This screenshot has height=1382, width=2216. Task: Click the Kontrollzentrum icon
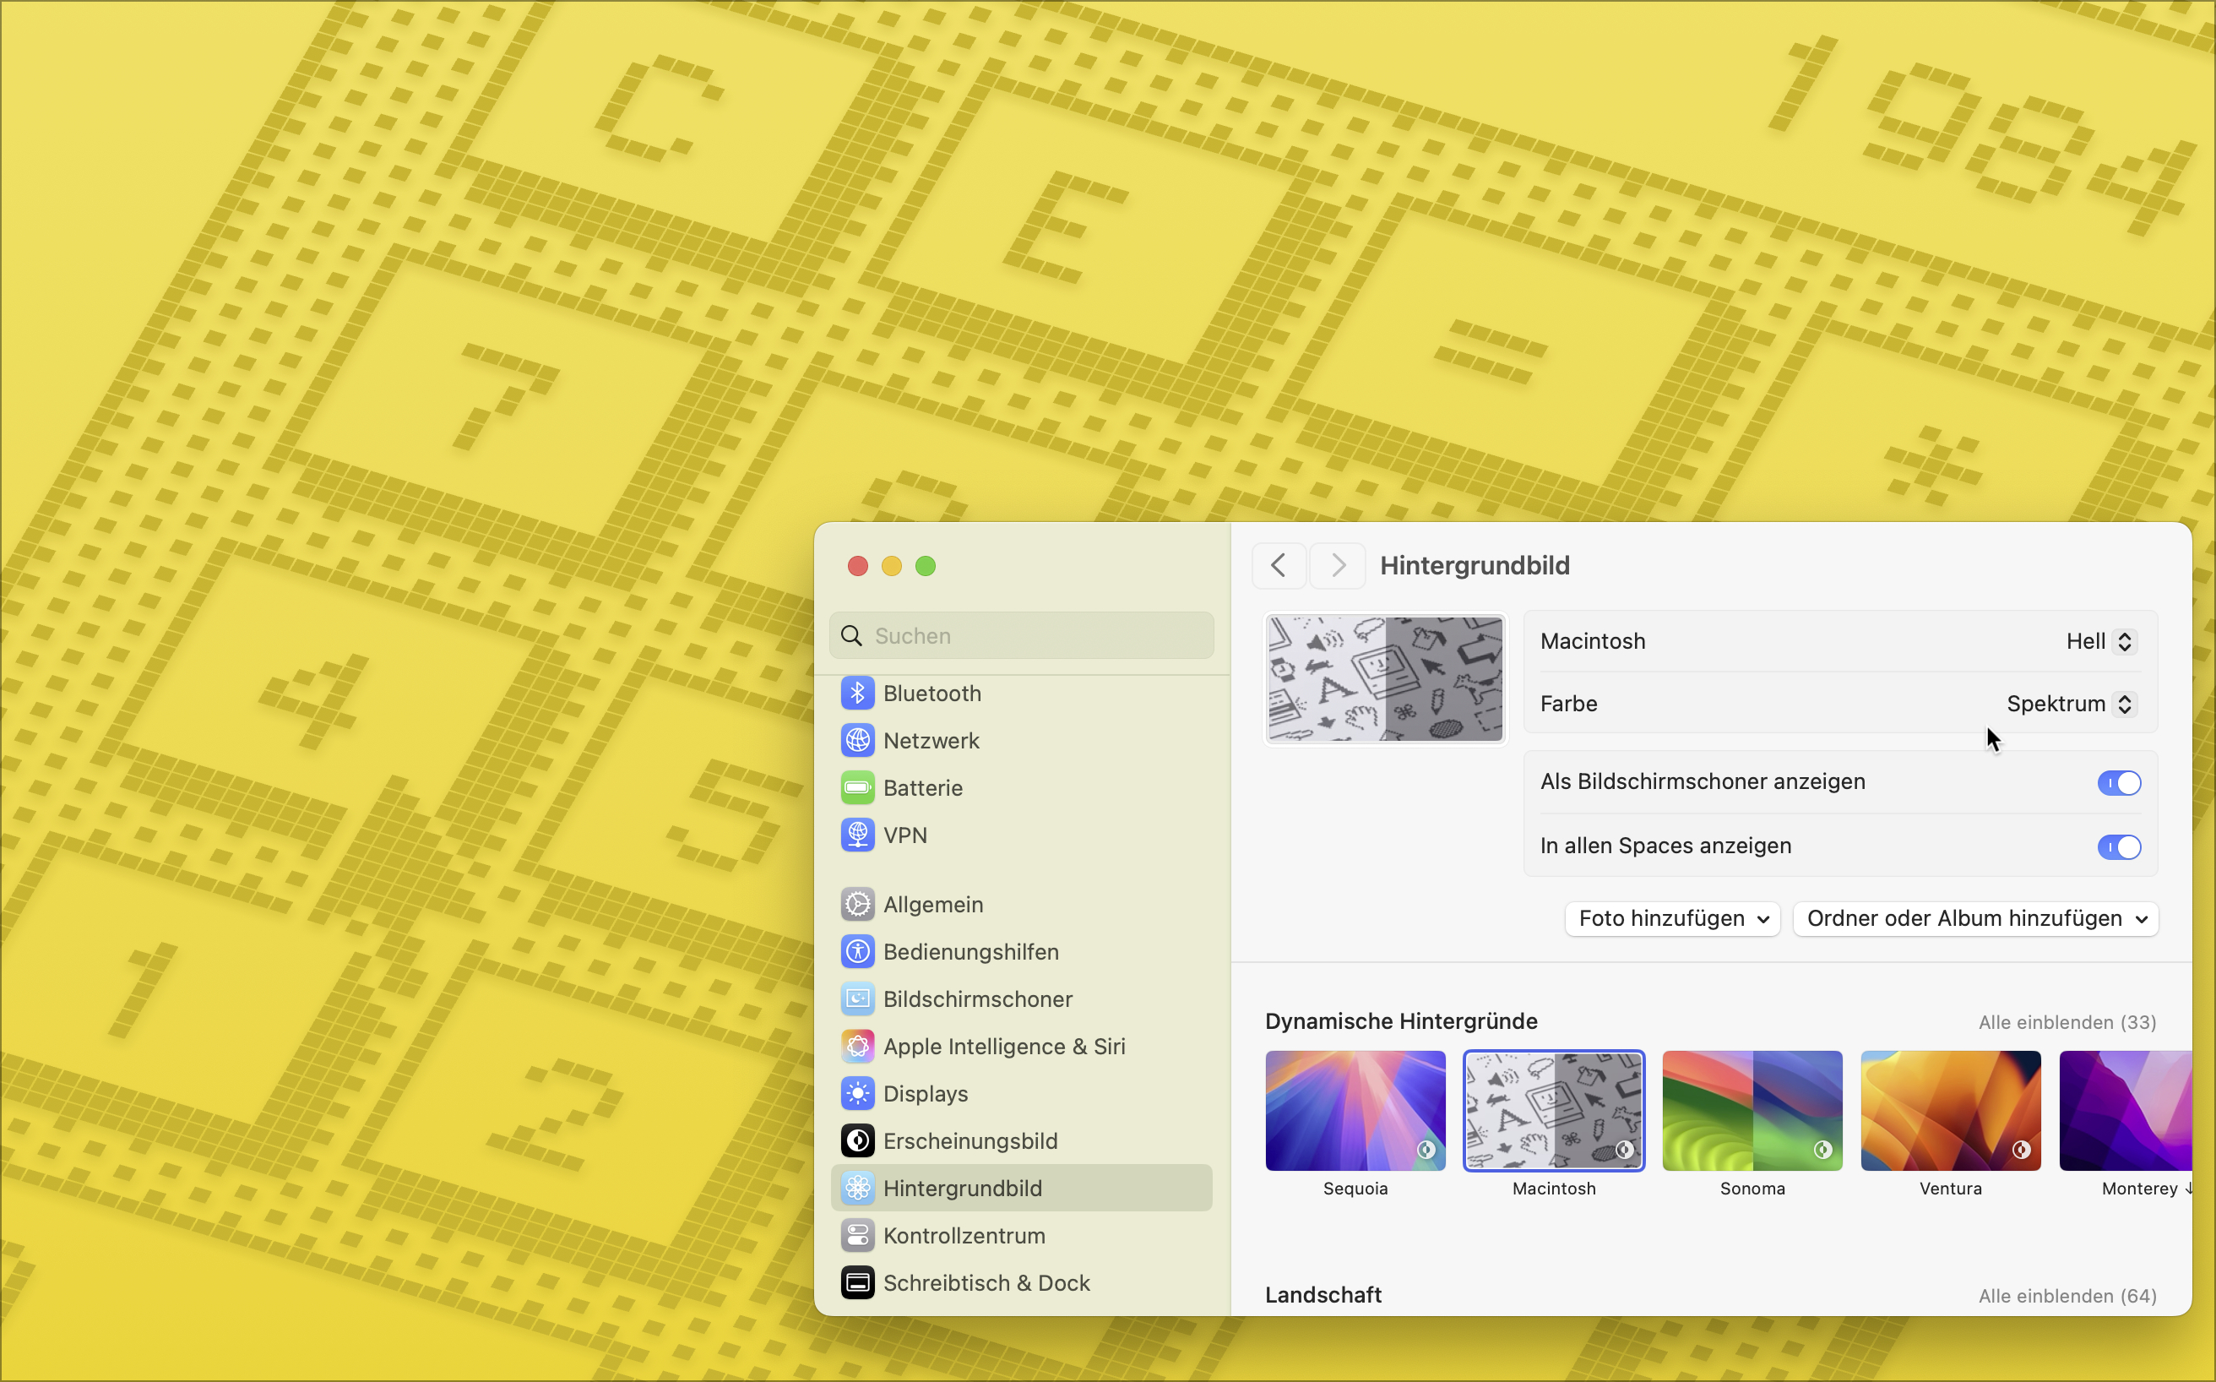pos(857,1236)
